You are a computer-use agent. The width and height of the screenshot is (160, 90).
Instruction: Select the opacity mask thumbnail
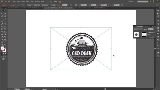(144, 34)
